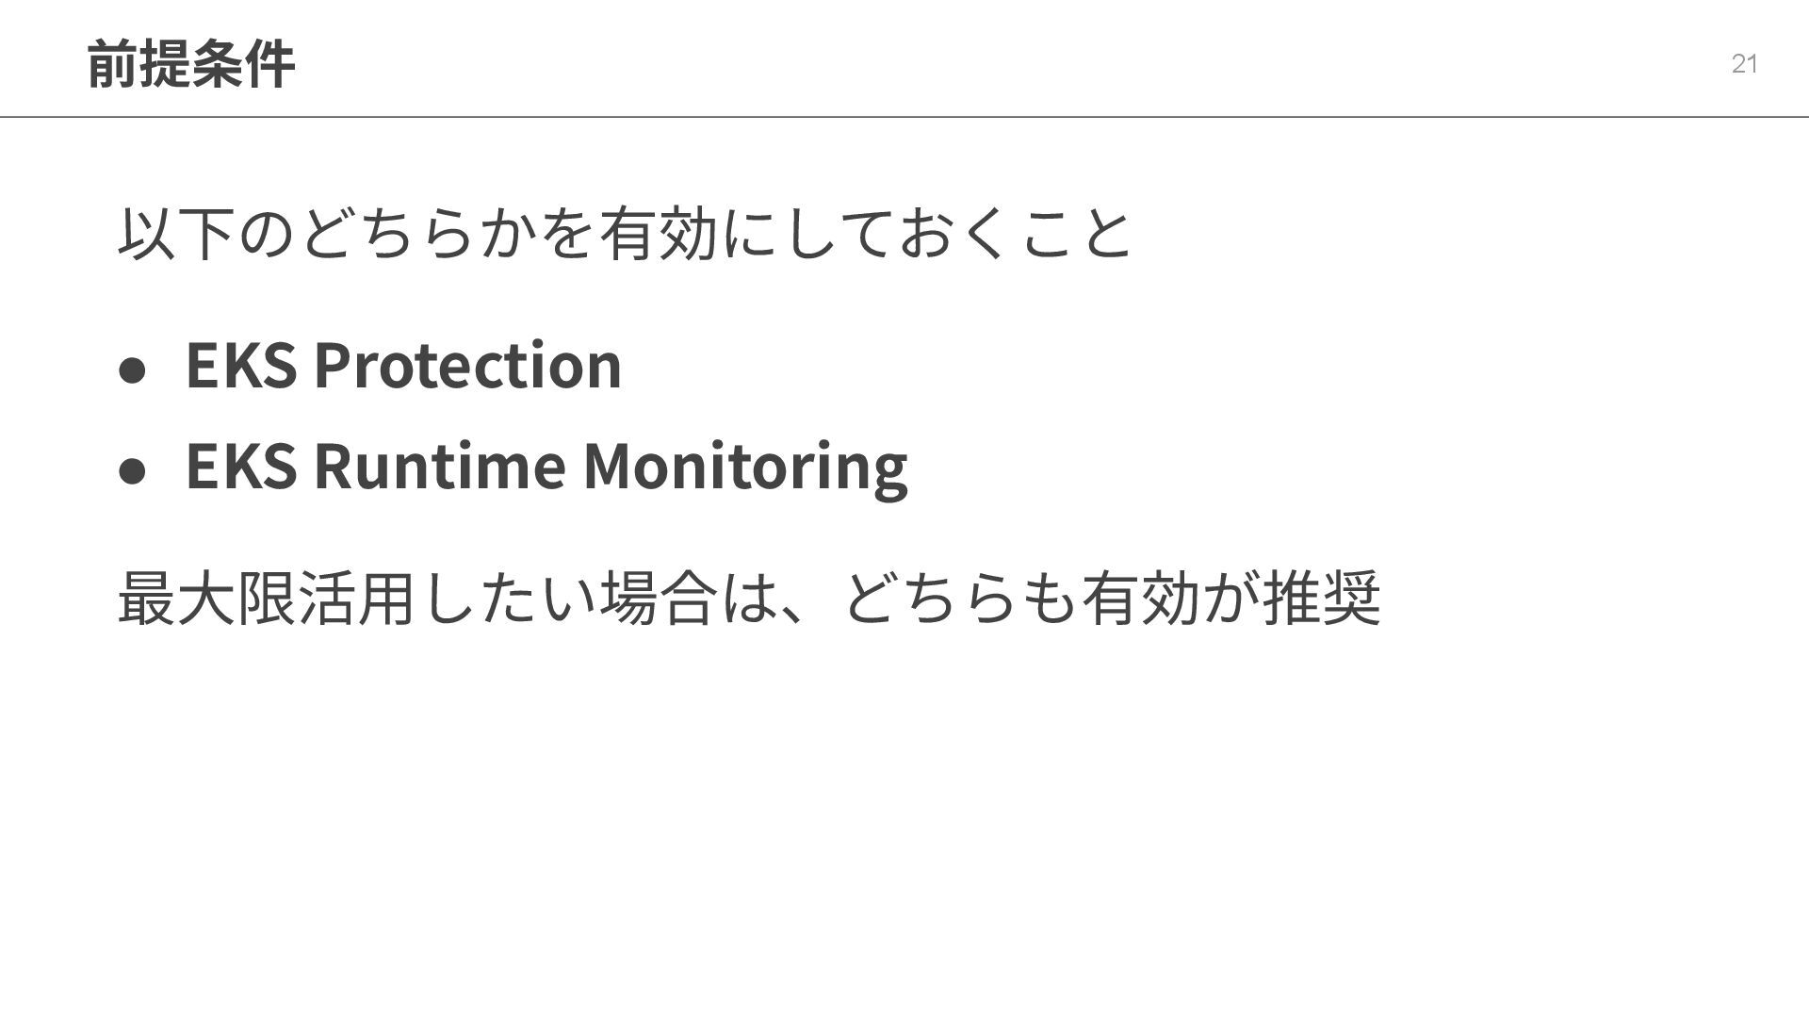The width and height of the screenshot is (1809, 1018).
Task: Click the bullet dot before EKS Protection
Action: (133, 370)
